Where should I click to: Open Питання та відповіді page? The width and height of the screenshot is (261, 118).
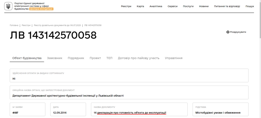227,6
